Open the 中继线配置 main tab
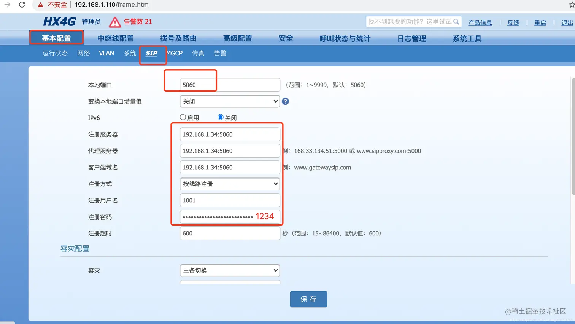575x324 pixels. [x=116, y=38]
